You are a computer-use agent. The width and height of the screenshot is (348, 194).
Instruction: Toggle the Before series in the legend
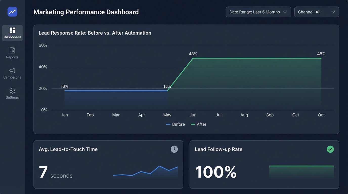tap(175, 124)
